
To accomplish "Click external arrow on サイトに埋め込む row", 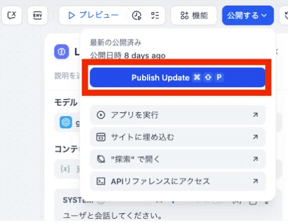I will pos(255,137).
